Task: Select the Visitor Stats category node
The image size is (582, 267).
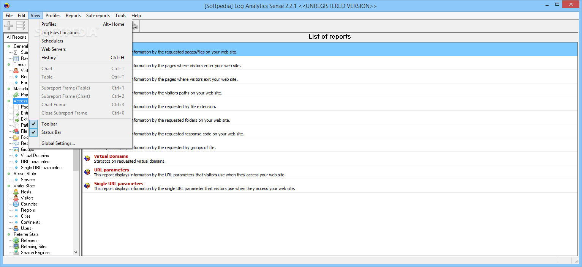Action: click(x=24, y=186)
